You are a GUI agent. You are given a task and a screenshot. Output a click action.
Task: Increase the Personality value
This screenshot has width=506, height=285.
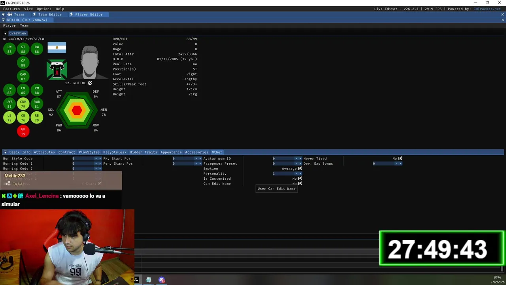click(x=300, y=173)
